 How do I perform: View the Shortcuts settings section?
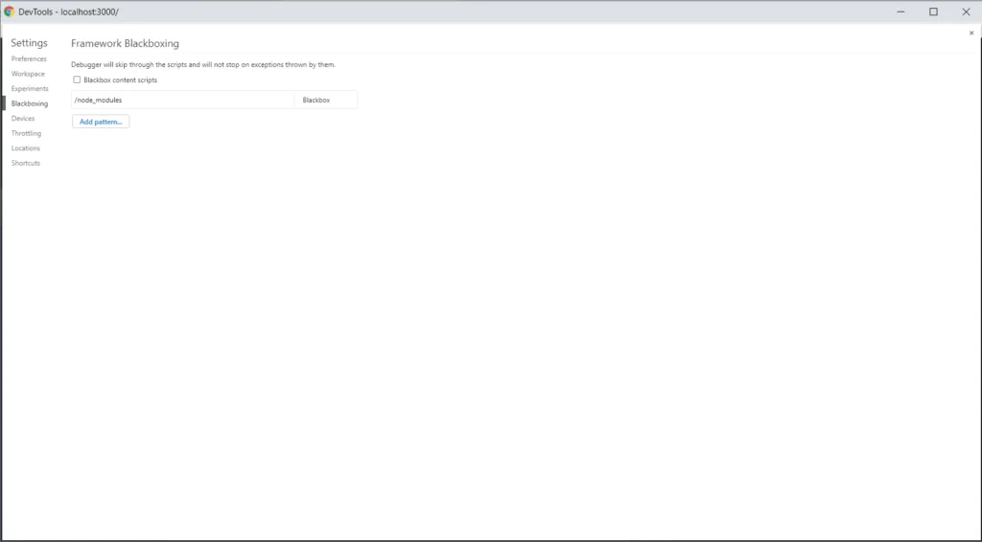pyautogui.click(x=26, y=163)
